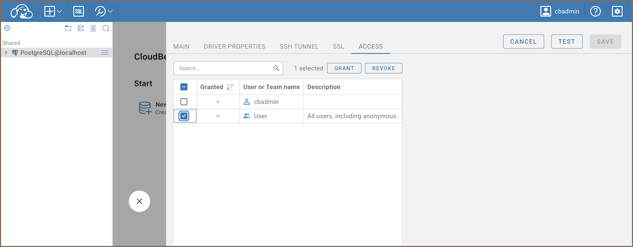
Task: Click the CloudBeaver logo
Action: click(x=22, y=11)
